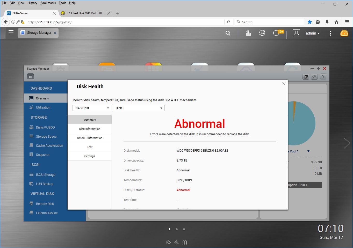Close the Storage Manager taskbar tab
The height and width of the screenshot is (248, 353).
55,33
